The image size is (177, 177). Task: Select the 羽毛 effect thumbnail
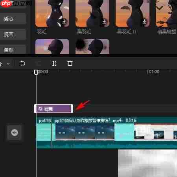[52, 13]
